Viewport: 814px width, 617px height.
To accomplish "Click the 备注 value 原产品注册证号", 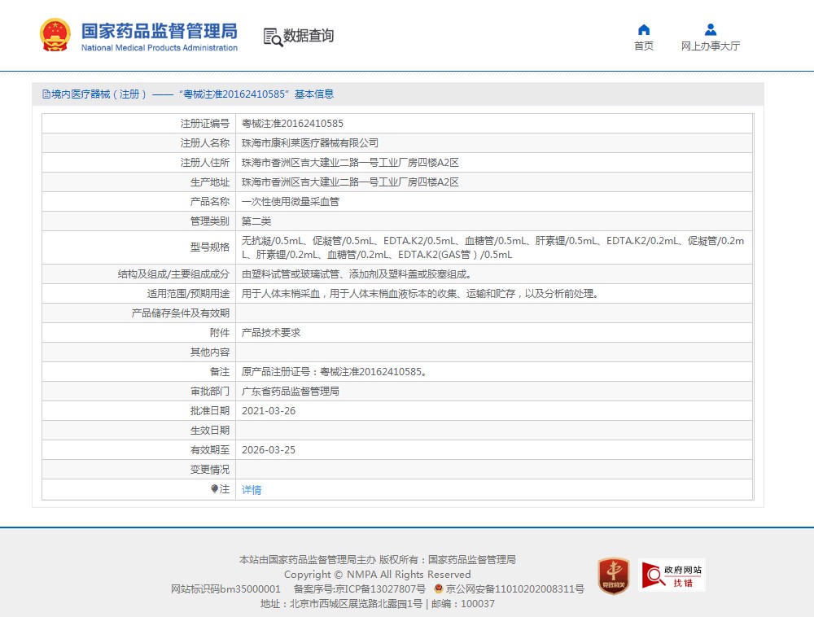I will (x=335, y=371).
